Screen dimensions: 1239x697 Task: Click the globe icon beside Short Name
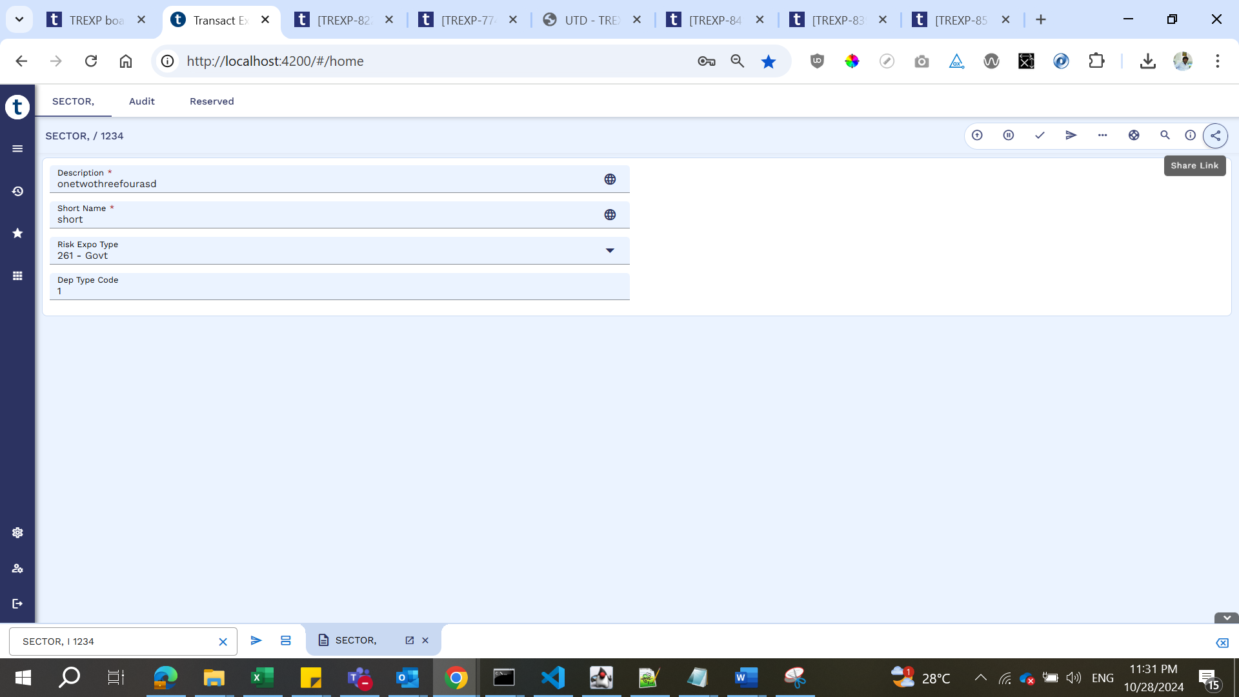coord(610,215)
